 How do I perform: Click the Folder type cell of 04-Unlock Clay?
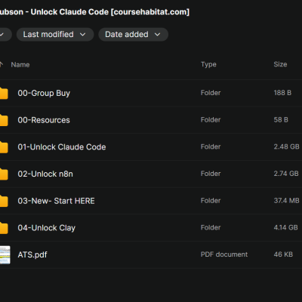[211, 227]
